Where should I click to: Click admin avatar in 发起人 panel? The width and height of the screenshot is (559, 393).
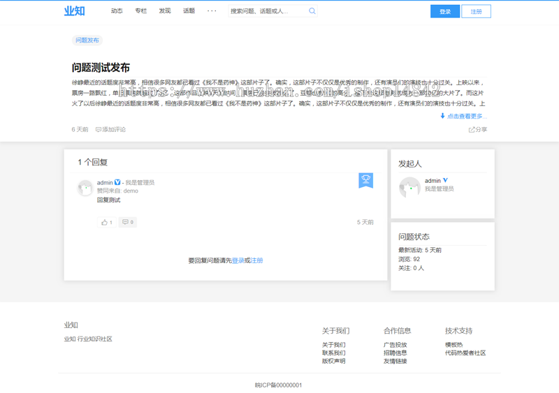(409, 187)
